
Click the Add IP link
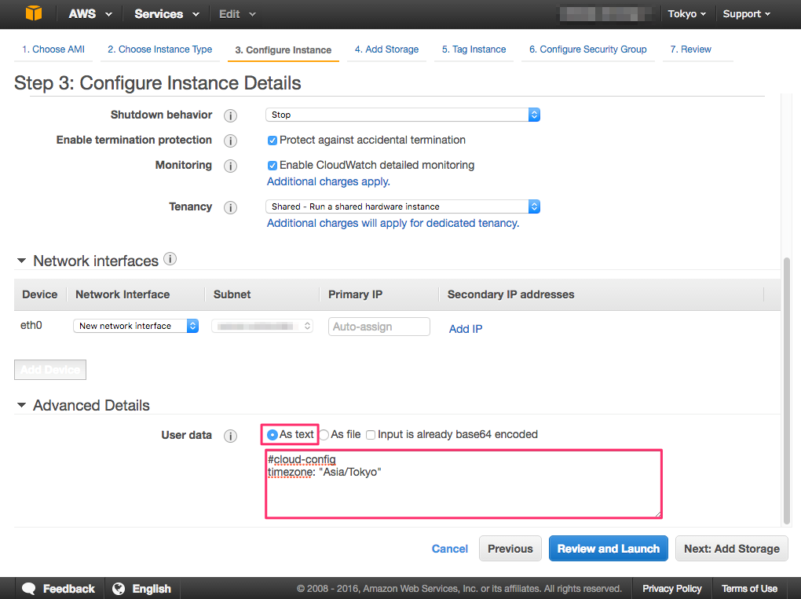click(x=466, y=329)
